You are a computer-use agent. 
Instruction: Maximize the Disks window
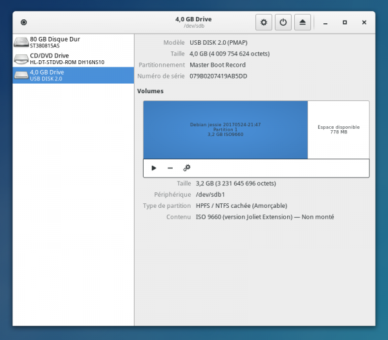(x=345, y=23)
